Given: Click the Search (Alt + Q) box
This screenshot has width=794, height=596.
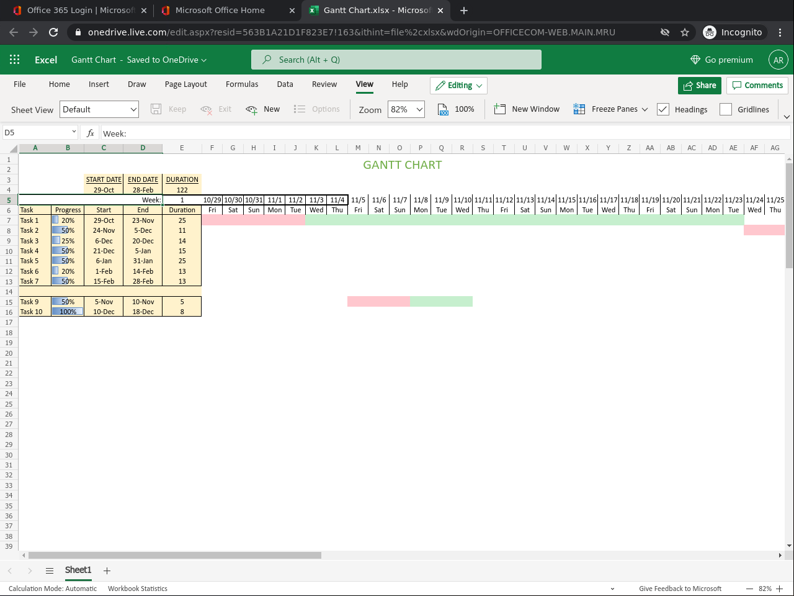Looking at the screenshot, I should 396,60.
